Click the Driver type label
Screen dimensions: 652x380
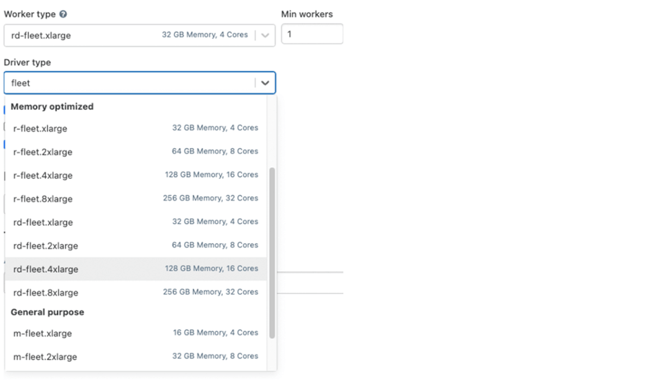coord(27,62)
